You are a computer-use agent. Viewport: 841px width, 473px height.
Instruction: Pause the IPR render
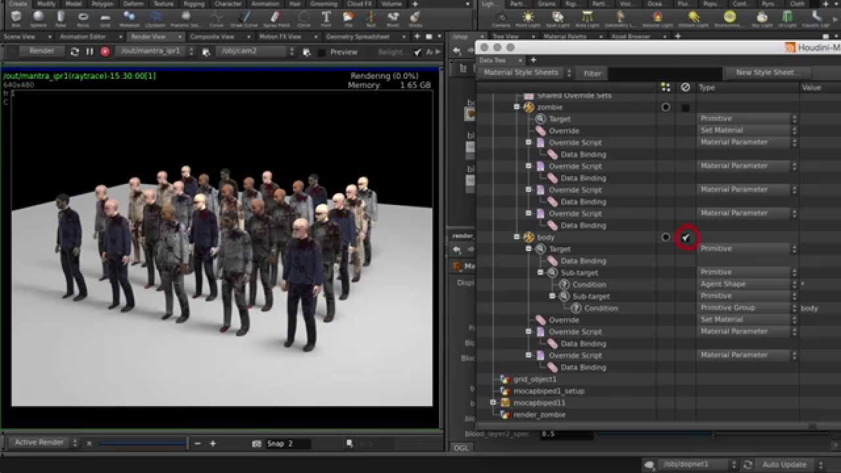90,51
